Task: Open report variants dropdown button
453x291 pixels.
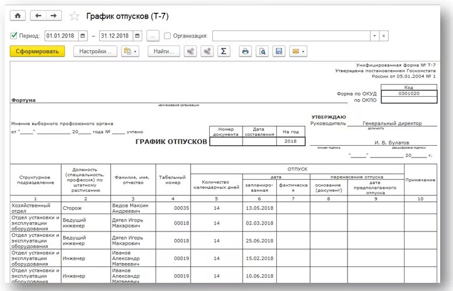Action: (130, 51)
